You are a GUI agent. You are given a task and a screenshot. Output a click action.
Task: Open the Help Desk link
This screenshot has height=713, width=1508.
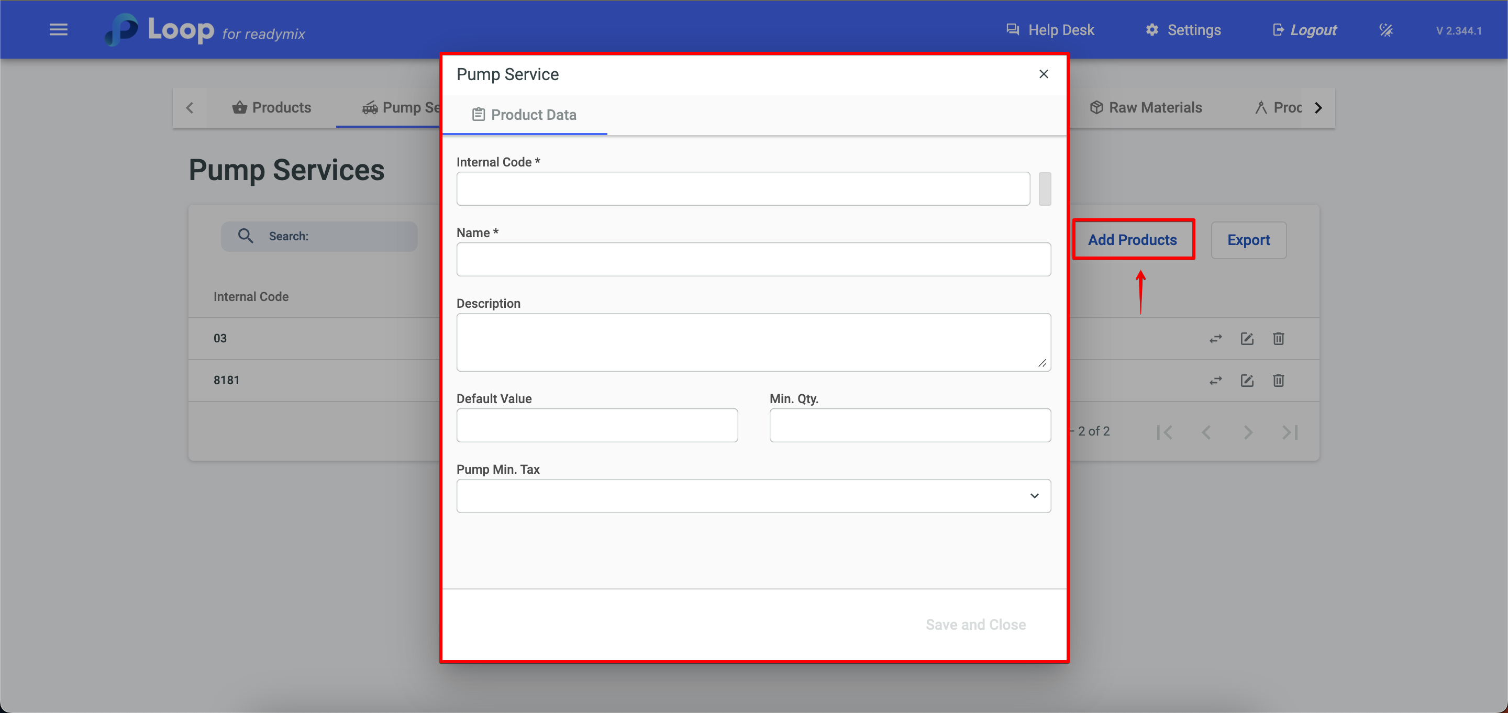point(1050,30)
